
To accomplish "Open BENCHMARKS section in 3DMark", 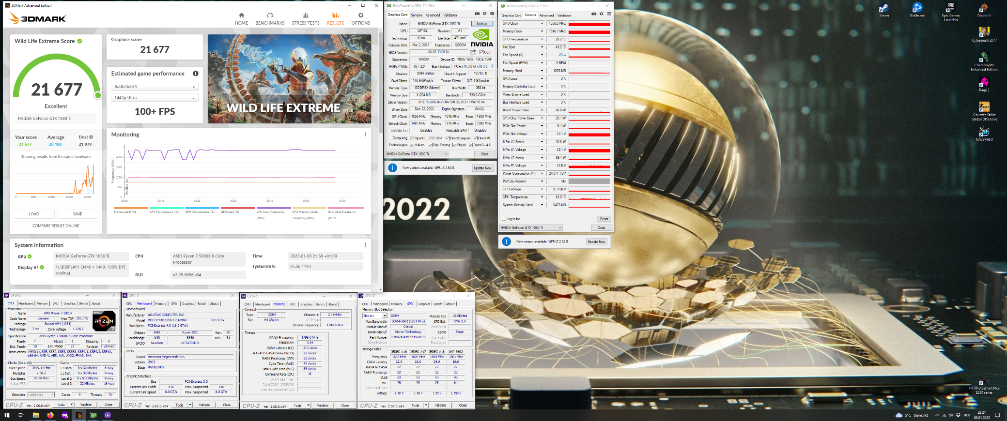I will point(270,19).
